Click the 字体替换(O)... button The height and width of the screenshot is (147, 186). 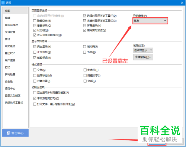(143, 57)
